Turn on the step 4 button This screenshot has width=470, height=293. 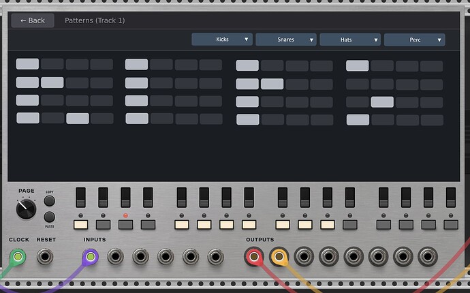[148, 225]
